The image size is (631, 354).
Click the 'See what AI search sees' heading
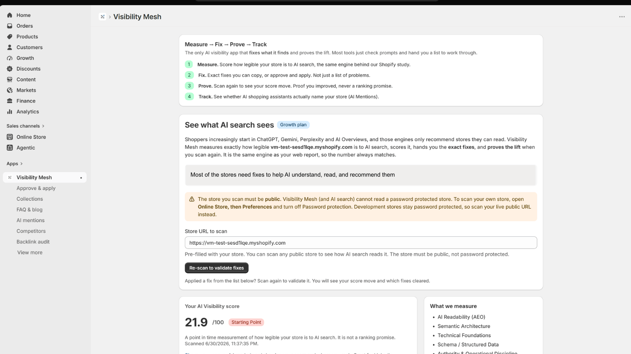tap(229, 125)
